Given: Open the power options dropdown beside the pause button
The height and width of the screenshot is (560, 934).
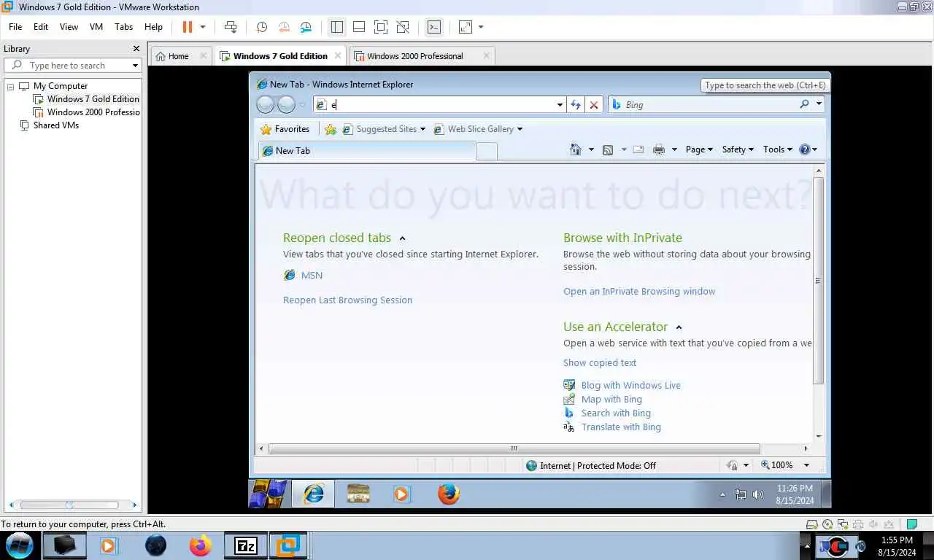Looking at the screenshot, I should [x=203, y=27].
